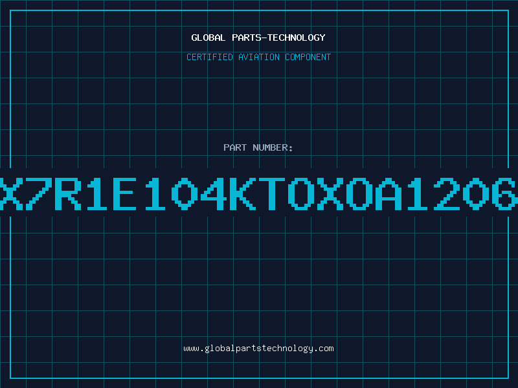Click the word PART in the label
Viewport: 518px width, 388px height.
click(235, 147)
